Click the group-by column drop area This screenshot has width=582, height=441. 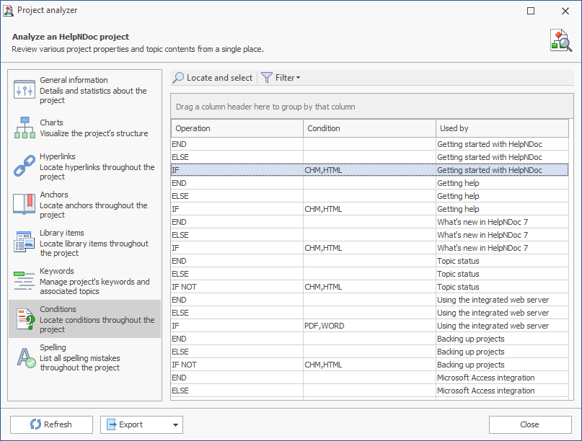click(372, 107)
